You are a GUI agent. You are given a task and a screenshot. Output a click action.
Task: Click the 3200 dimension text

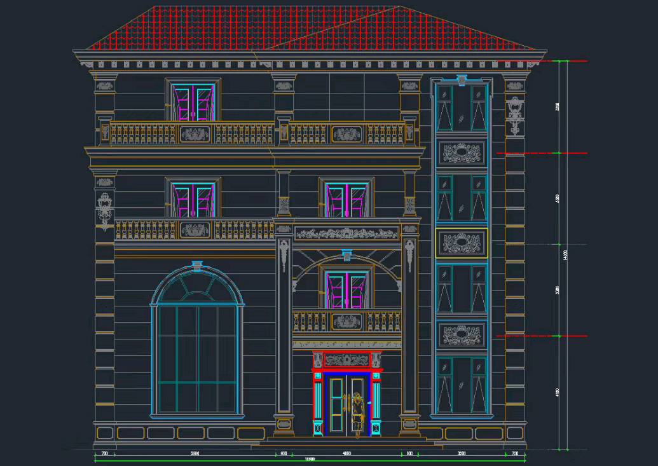click(462, 453)
